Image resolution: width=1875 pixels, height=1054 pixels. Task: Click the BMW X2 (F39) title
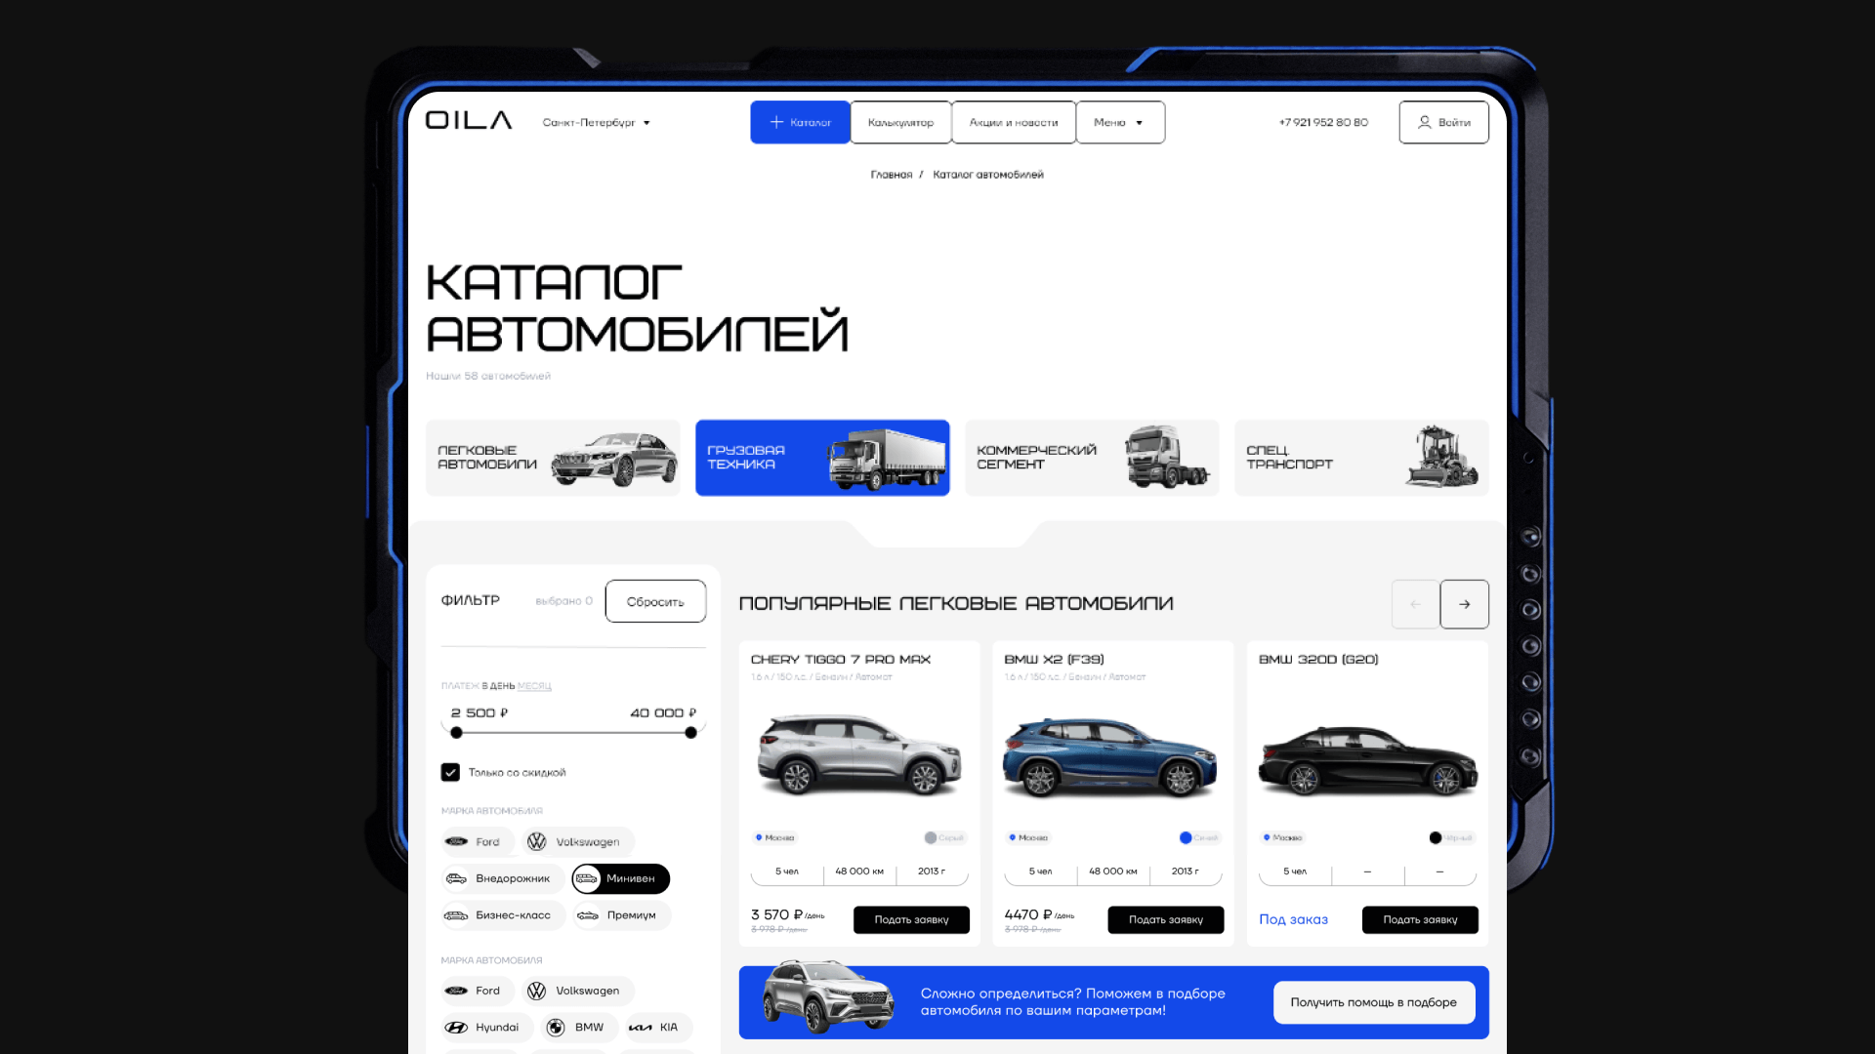tap(1055, 660)
